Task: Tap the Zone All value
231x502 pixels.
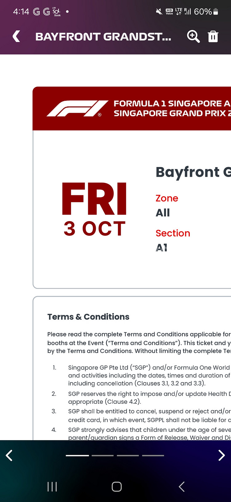Action: pyautogui.click(x=163, y=213)
